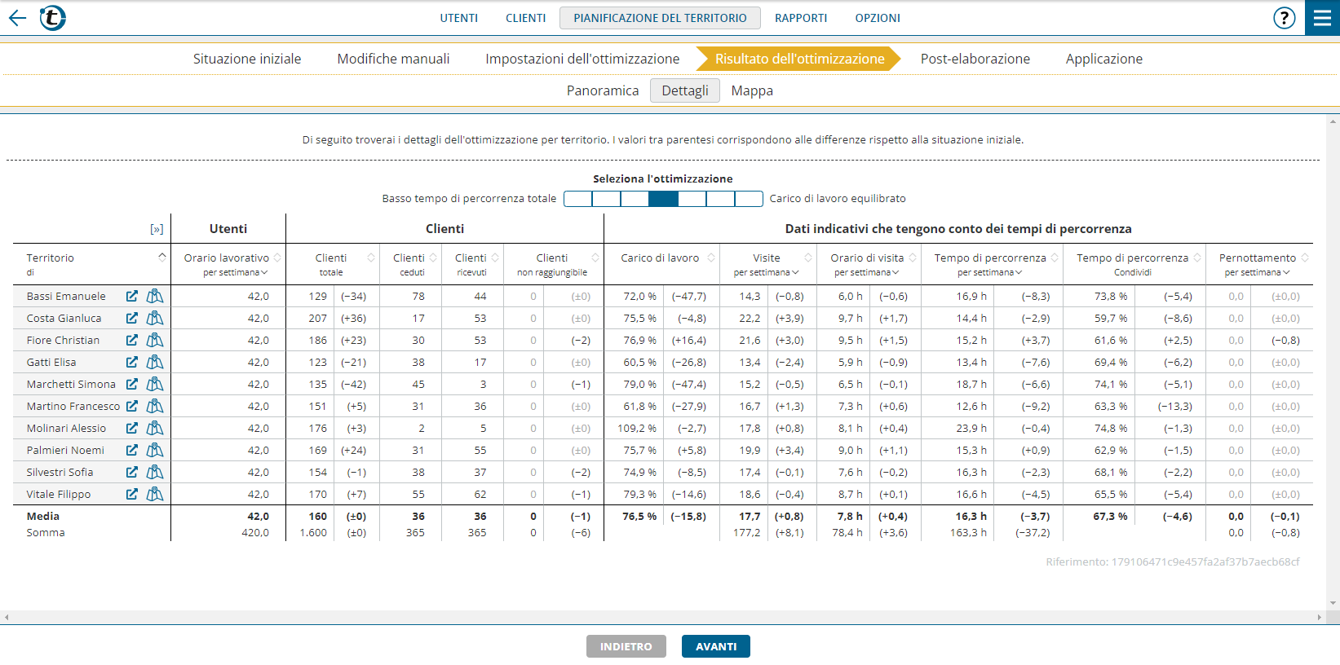This screenshot has height=665, width=1340.
Task: Sort by Clienti non raggiungibile column
Action: pos(595,258)
